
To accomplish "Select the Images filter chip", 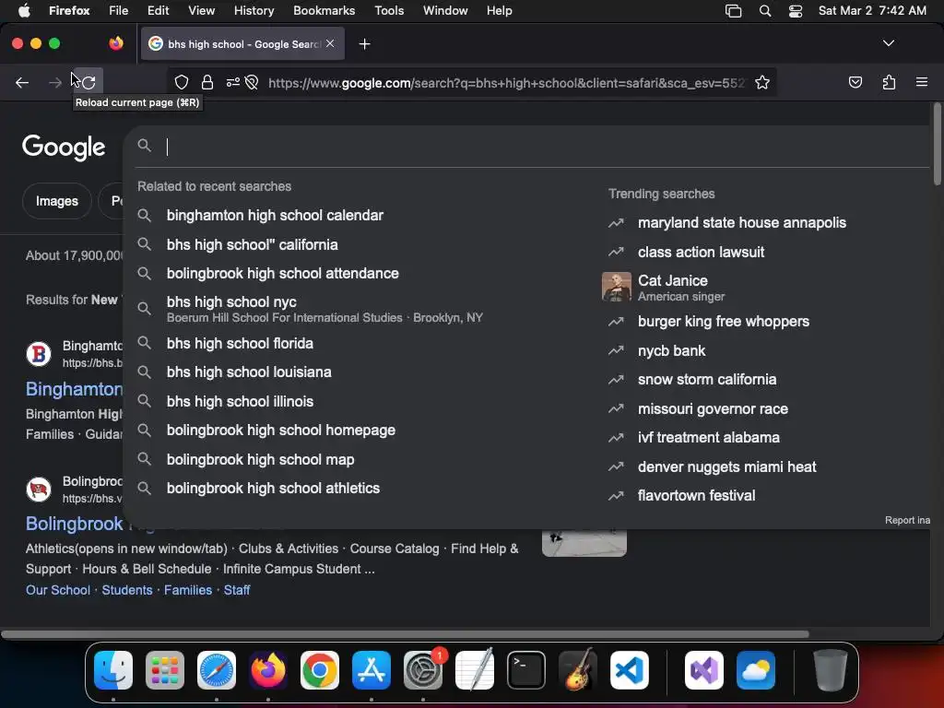I will [56, 201].
